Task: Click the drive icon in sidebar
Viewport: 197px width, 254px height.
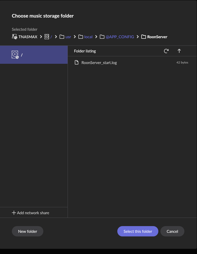Action: click(x=15, y=55)
